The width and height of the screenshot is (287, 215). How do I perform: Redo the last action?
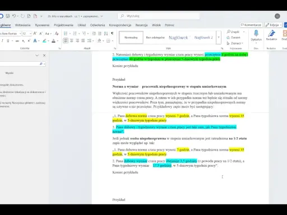point(22,16)
